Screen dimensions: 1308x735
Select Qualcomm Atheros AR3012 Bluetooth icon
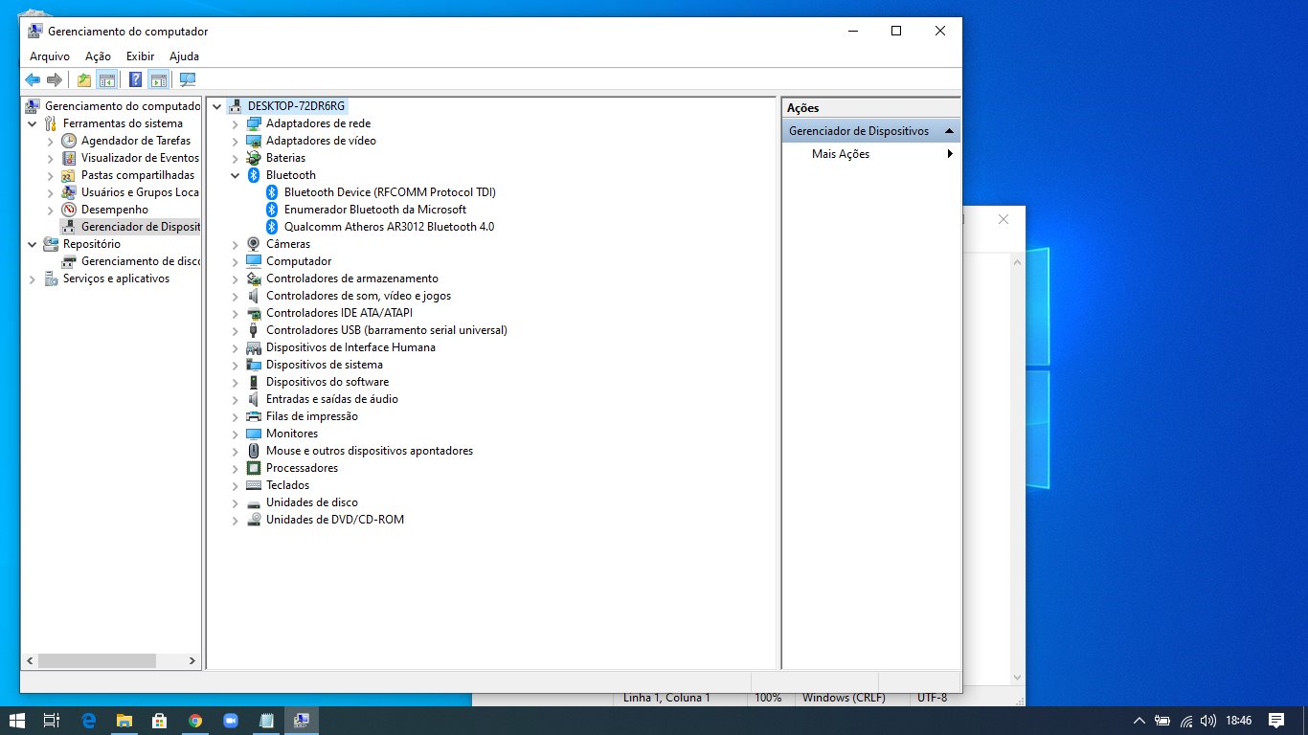click(272, 227)
